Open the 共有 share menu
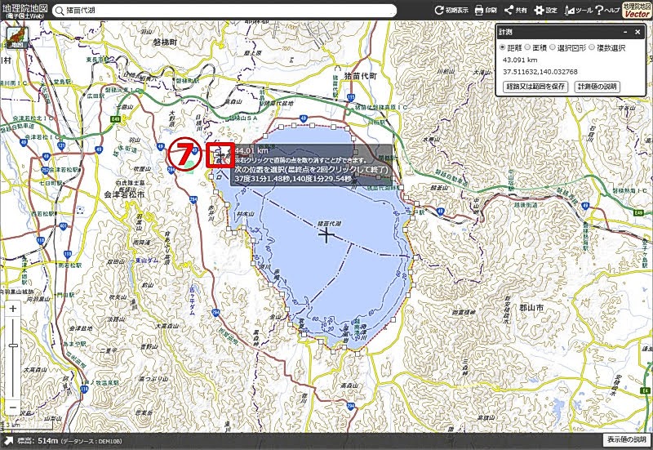This screenshot has width=653, height=450. pyautogui.click(x=515, y=11)
